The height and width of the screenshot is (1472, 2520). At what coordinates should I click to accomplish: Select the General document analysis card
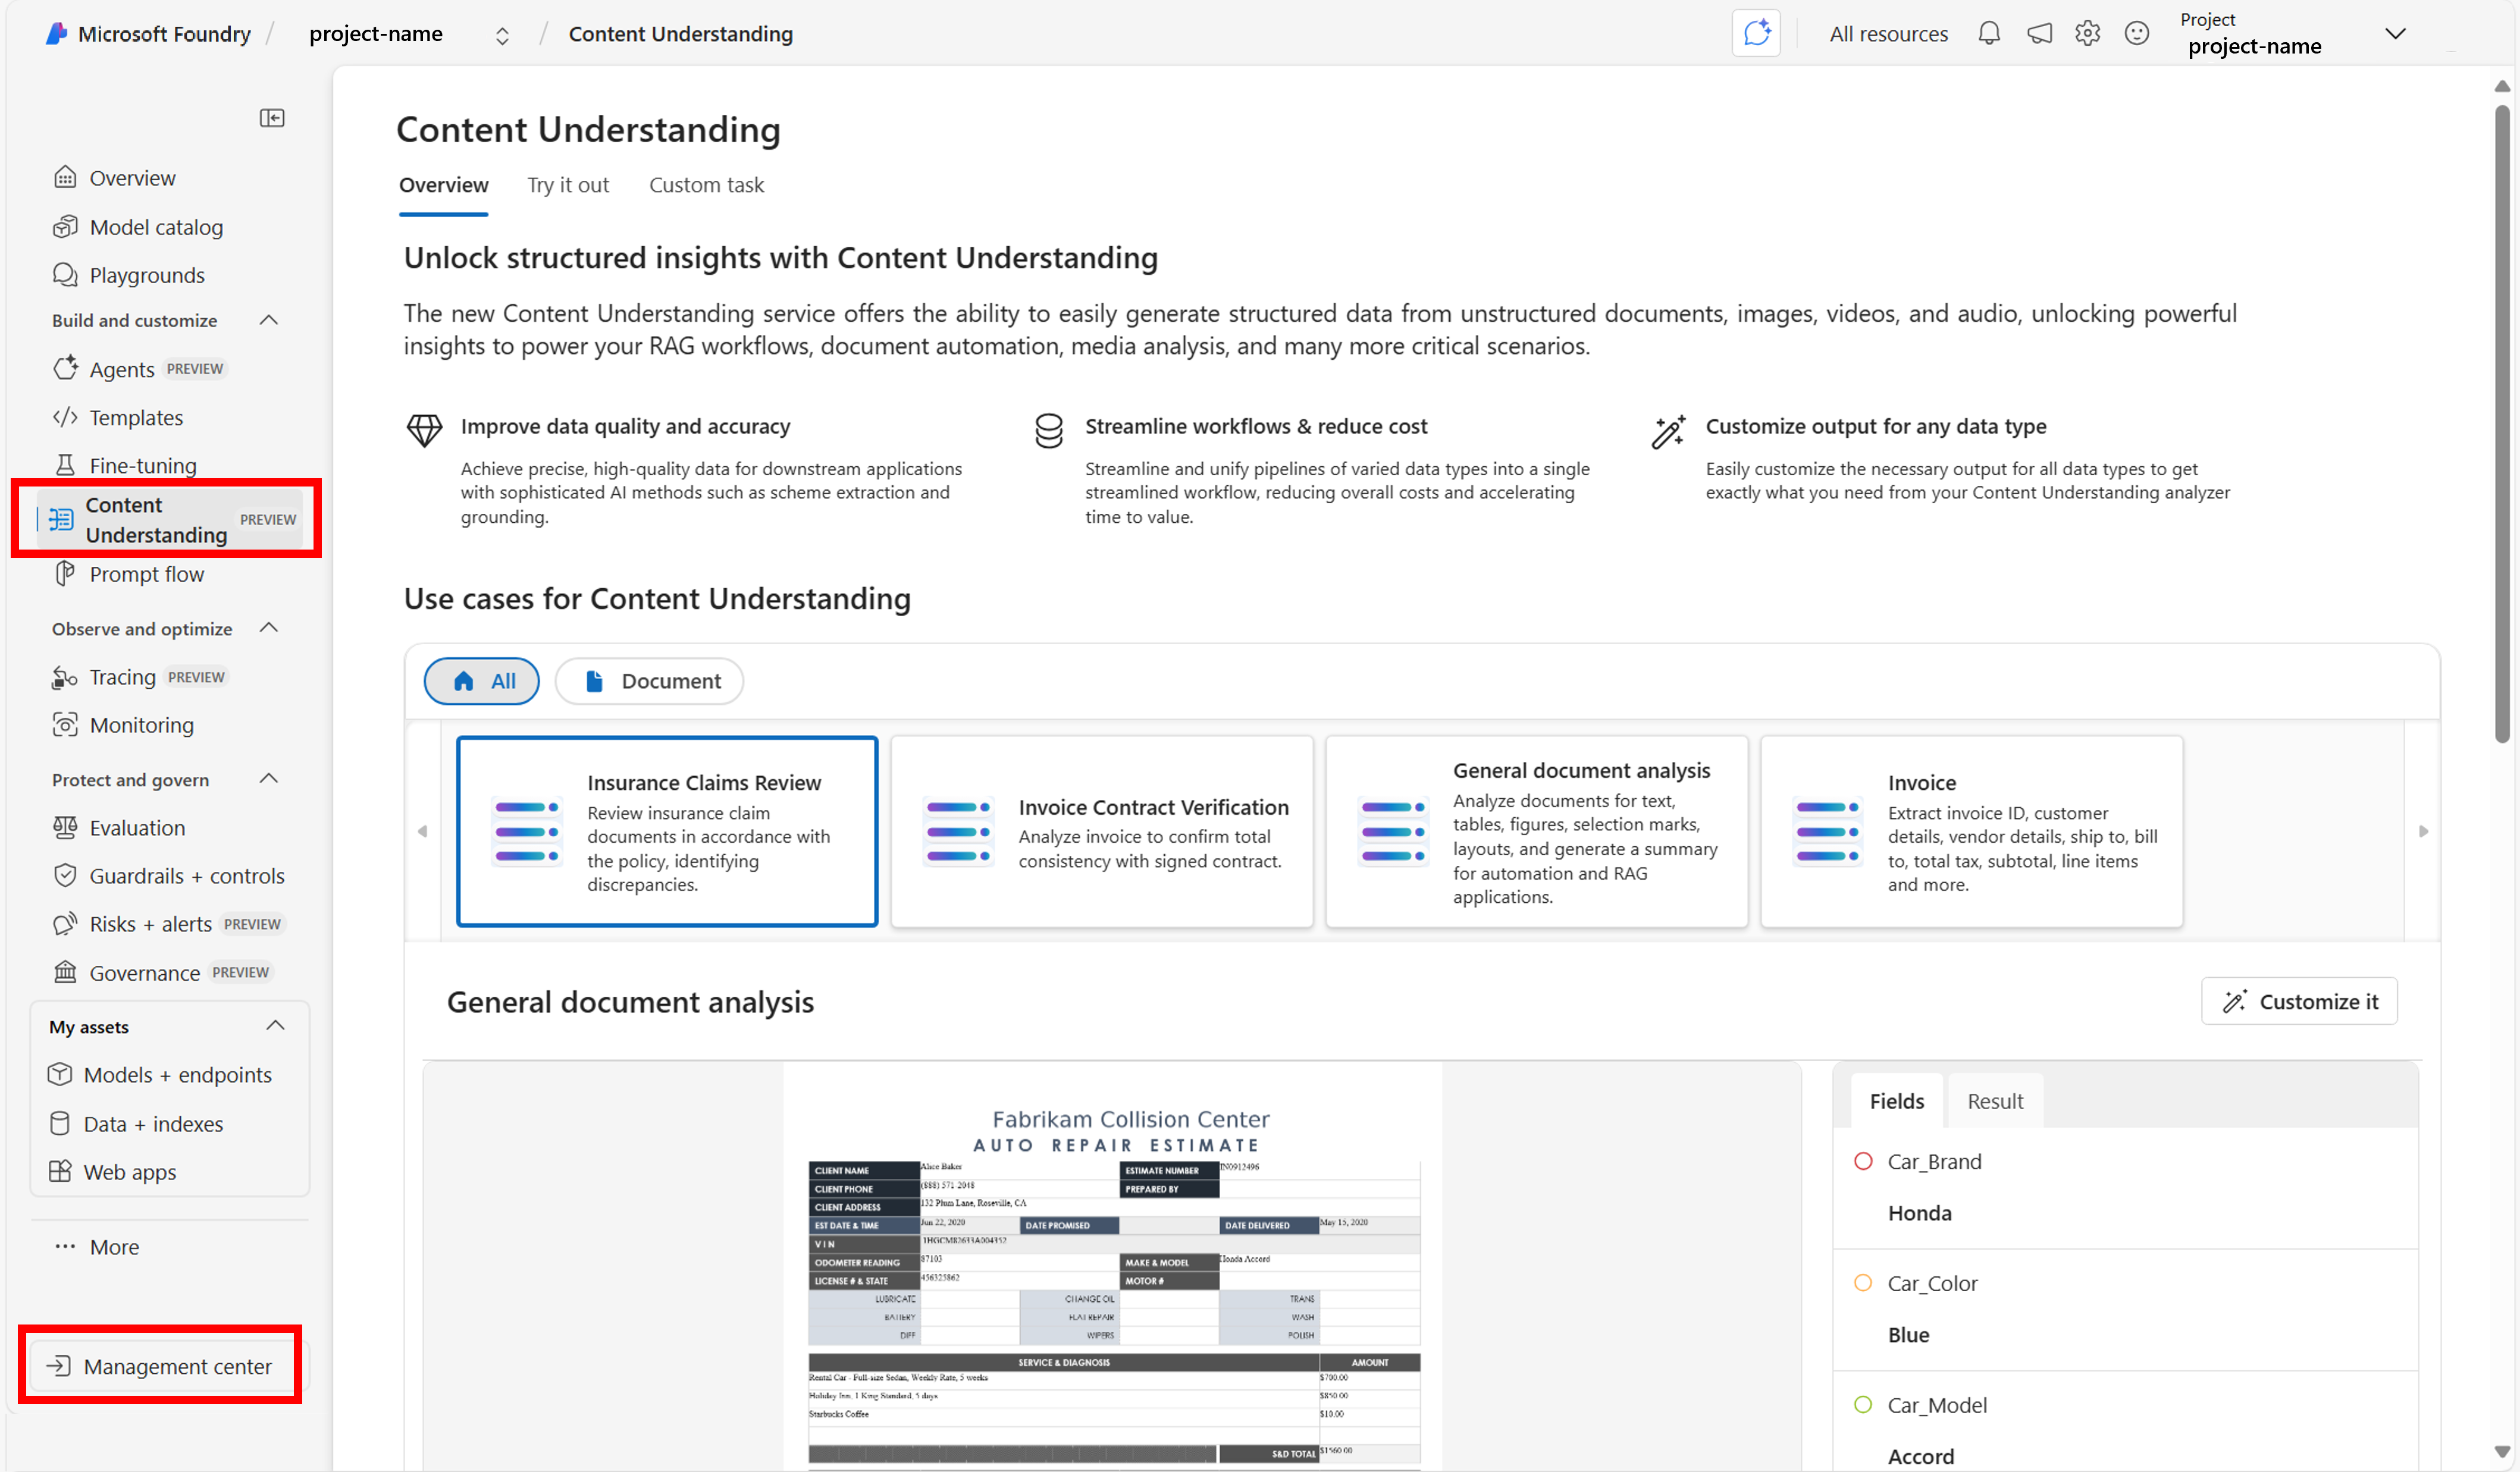1536,832
